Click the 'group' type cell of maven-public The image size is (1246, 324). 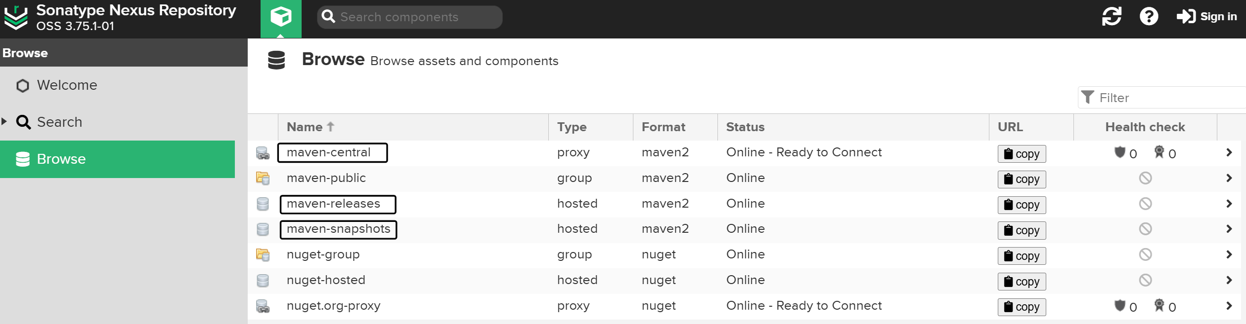click(x=575, y=178)
